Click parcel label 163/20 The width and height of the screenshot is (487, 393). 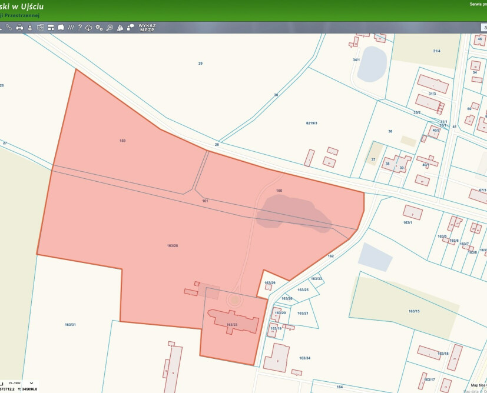pos(280,312)
